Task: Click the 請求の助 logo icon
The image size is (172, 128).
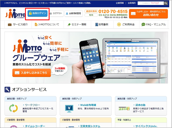Action: [124, 109]
